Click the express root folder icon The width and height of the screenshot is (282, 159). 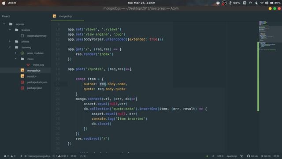click(x=11, y=24)
